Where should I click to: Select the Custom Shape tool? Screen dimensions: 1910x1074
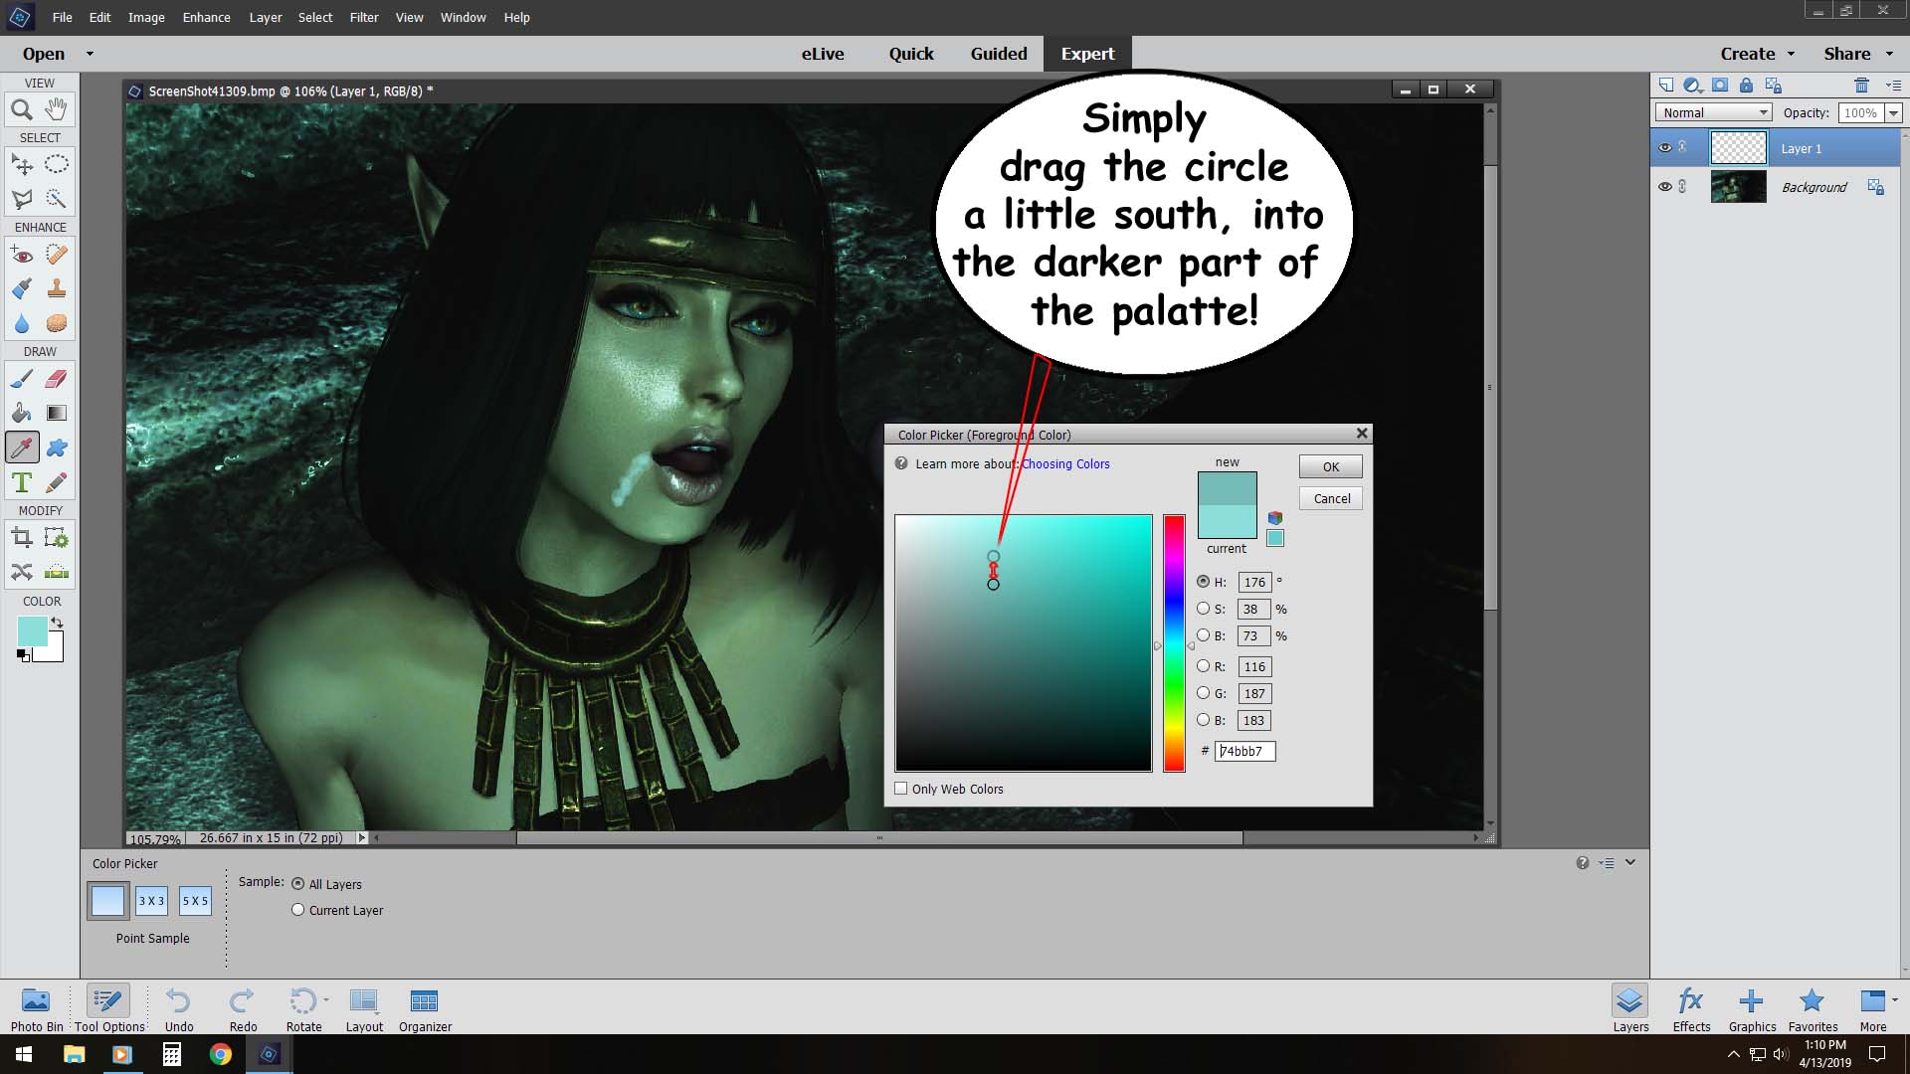point(57,447)
